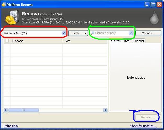Sort by the Path column header
The height and width of the screenshot is (130, 164).
[85, 41]
